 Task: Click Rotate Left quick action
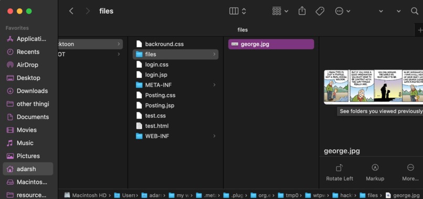click(x=340, y=173)
